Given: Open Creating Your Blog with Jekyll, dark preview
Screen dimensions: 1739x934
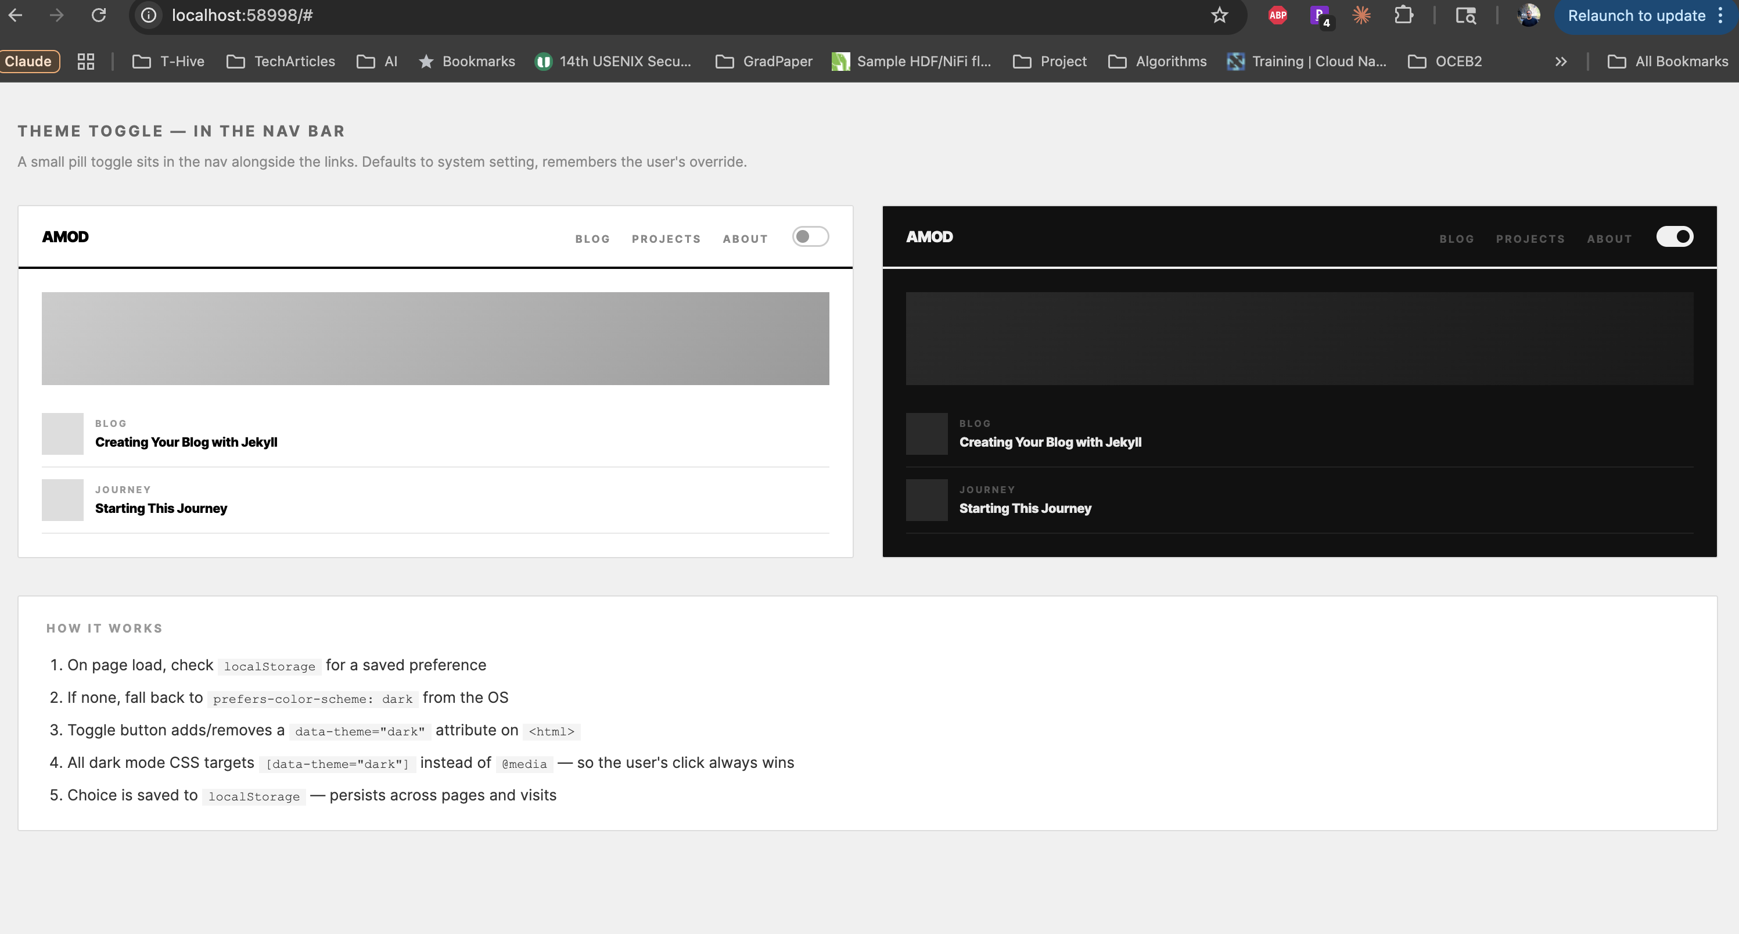Looking at the screenshot, I should point(1050,442).
